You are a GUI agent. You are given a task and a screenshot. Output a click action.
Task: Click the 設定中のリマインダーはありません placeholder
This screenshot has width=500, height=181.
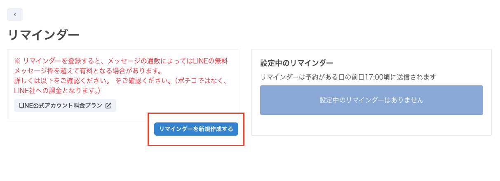[371, 100]
